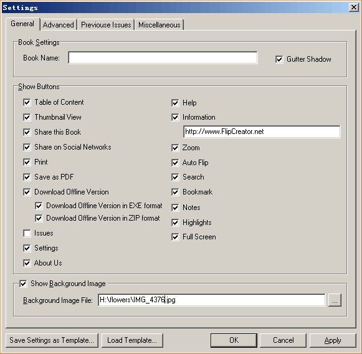The height and width of the screenshot is (354, 362).
Task: Click the Apply button
Action: (333, 340)
